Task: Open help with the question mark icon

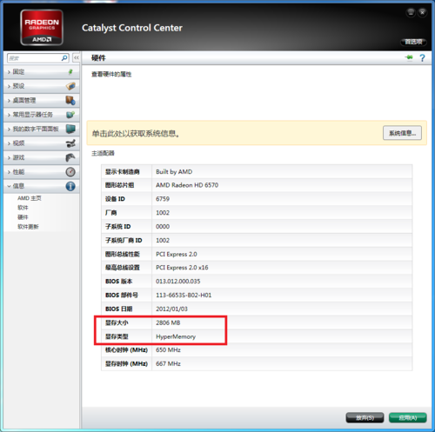Action: tap(422, 57)
